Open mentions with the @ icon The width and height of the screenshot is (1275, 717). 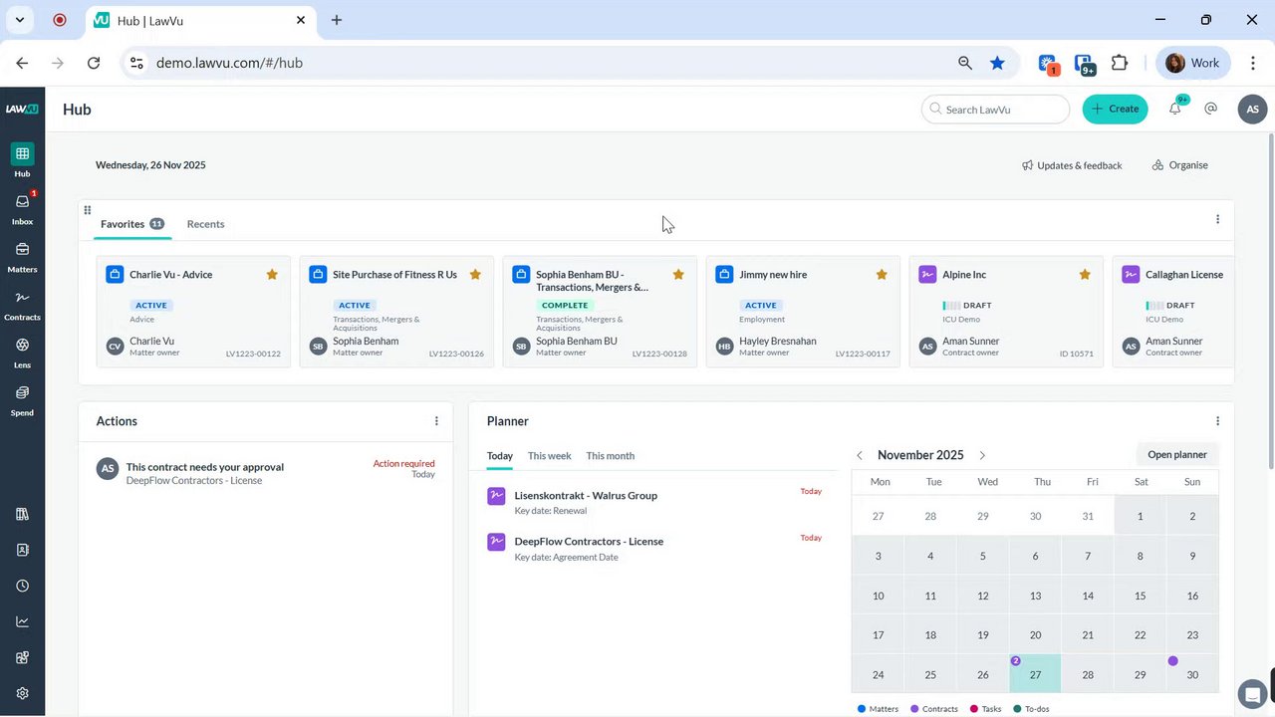(1211, 109)
